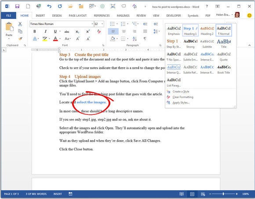
Task: Click the Clear All Formatting eraser icon
Action: [99, 31]
